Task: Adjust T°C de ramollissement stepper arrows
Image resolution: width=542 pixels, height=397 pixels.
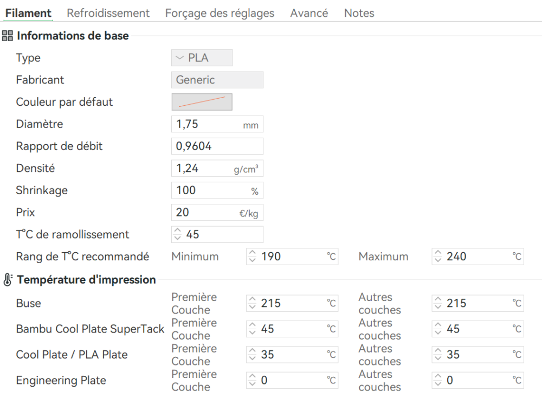Action: point(177,235)
